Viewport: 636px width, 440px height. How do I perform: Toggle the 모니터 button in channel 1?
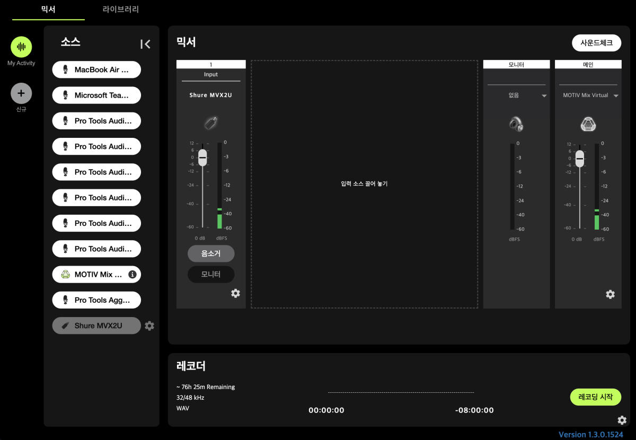tap(211, 274)
